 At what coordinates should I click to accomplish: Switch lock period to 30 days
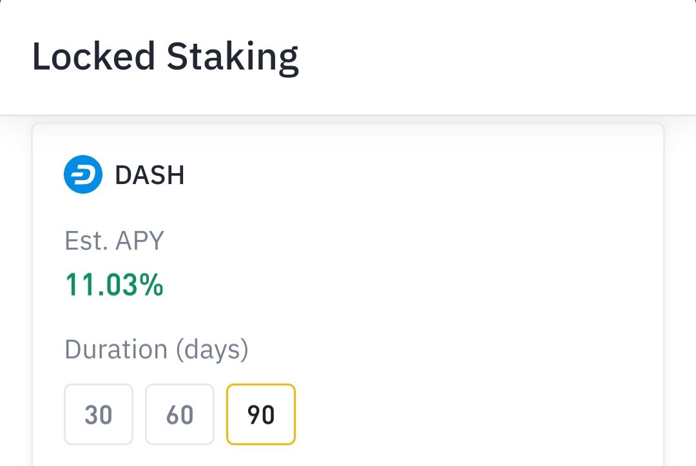pos(99,414)
